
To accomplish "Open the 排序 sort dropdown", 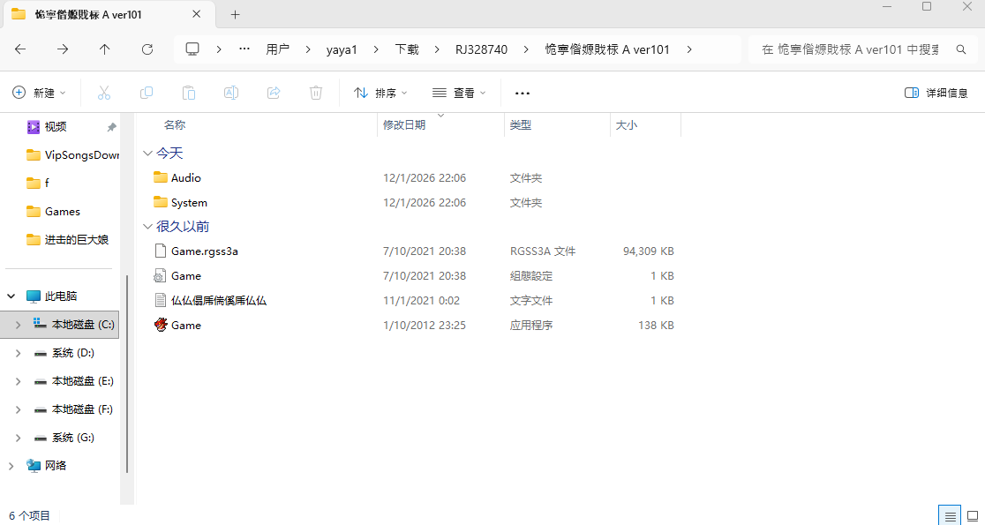I will [x=380, y=92].
